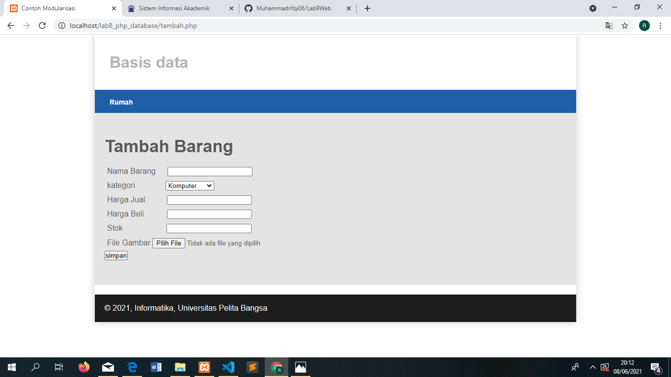Bookmark the page using the star icon
Viewport: 671px width, 377px height.
(x=625, y=26)
